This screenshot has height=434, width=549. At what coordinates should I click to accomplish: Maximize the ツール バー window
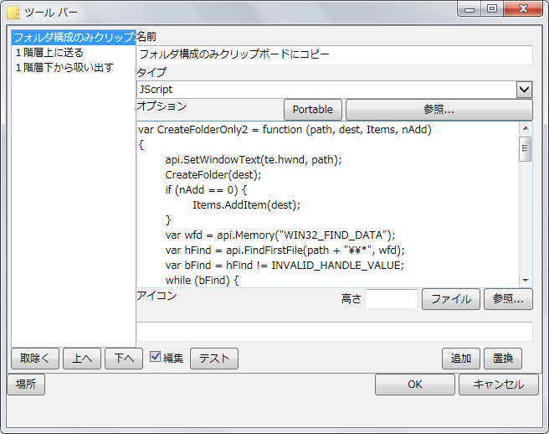[492, 8]
